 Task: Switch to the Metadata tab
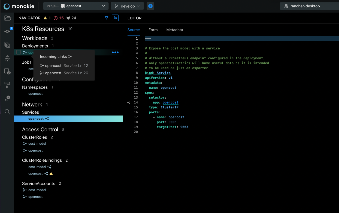click(x=175, y=30)
